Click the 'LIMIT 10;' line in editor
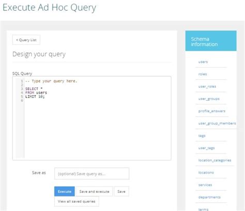The height and width of the screenshot is (211, 245). click(35, 96)
